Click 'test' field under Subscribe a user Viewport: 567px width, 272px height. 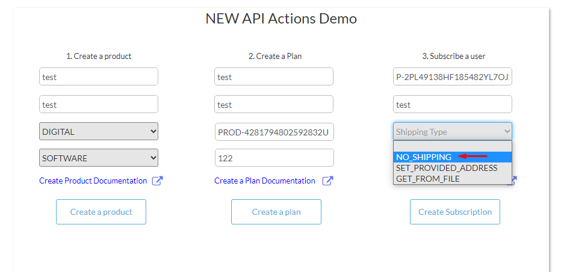[453, 104]
